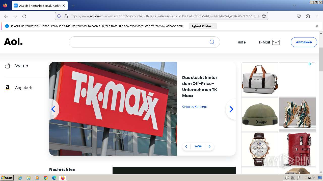This screenshot has height=181, width=323.
Task: Reload the AOL page
Action: 24,16
